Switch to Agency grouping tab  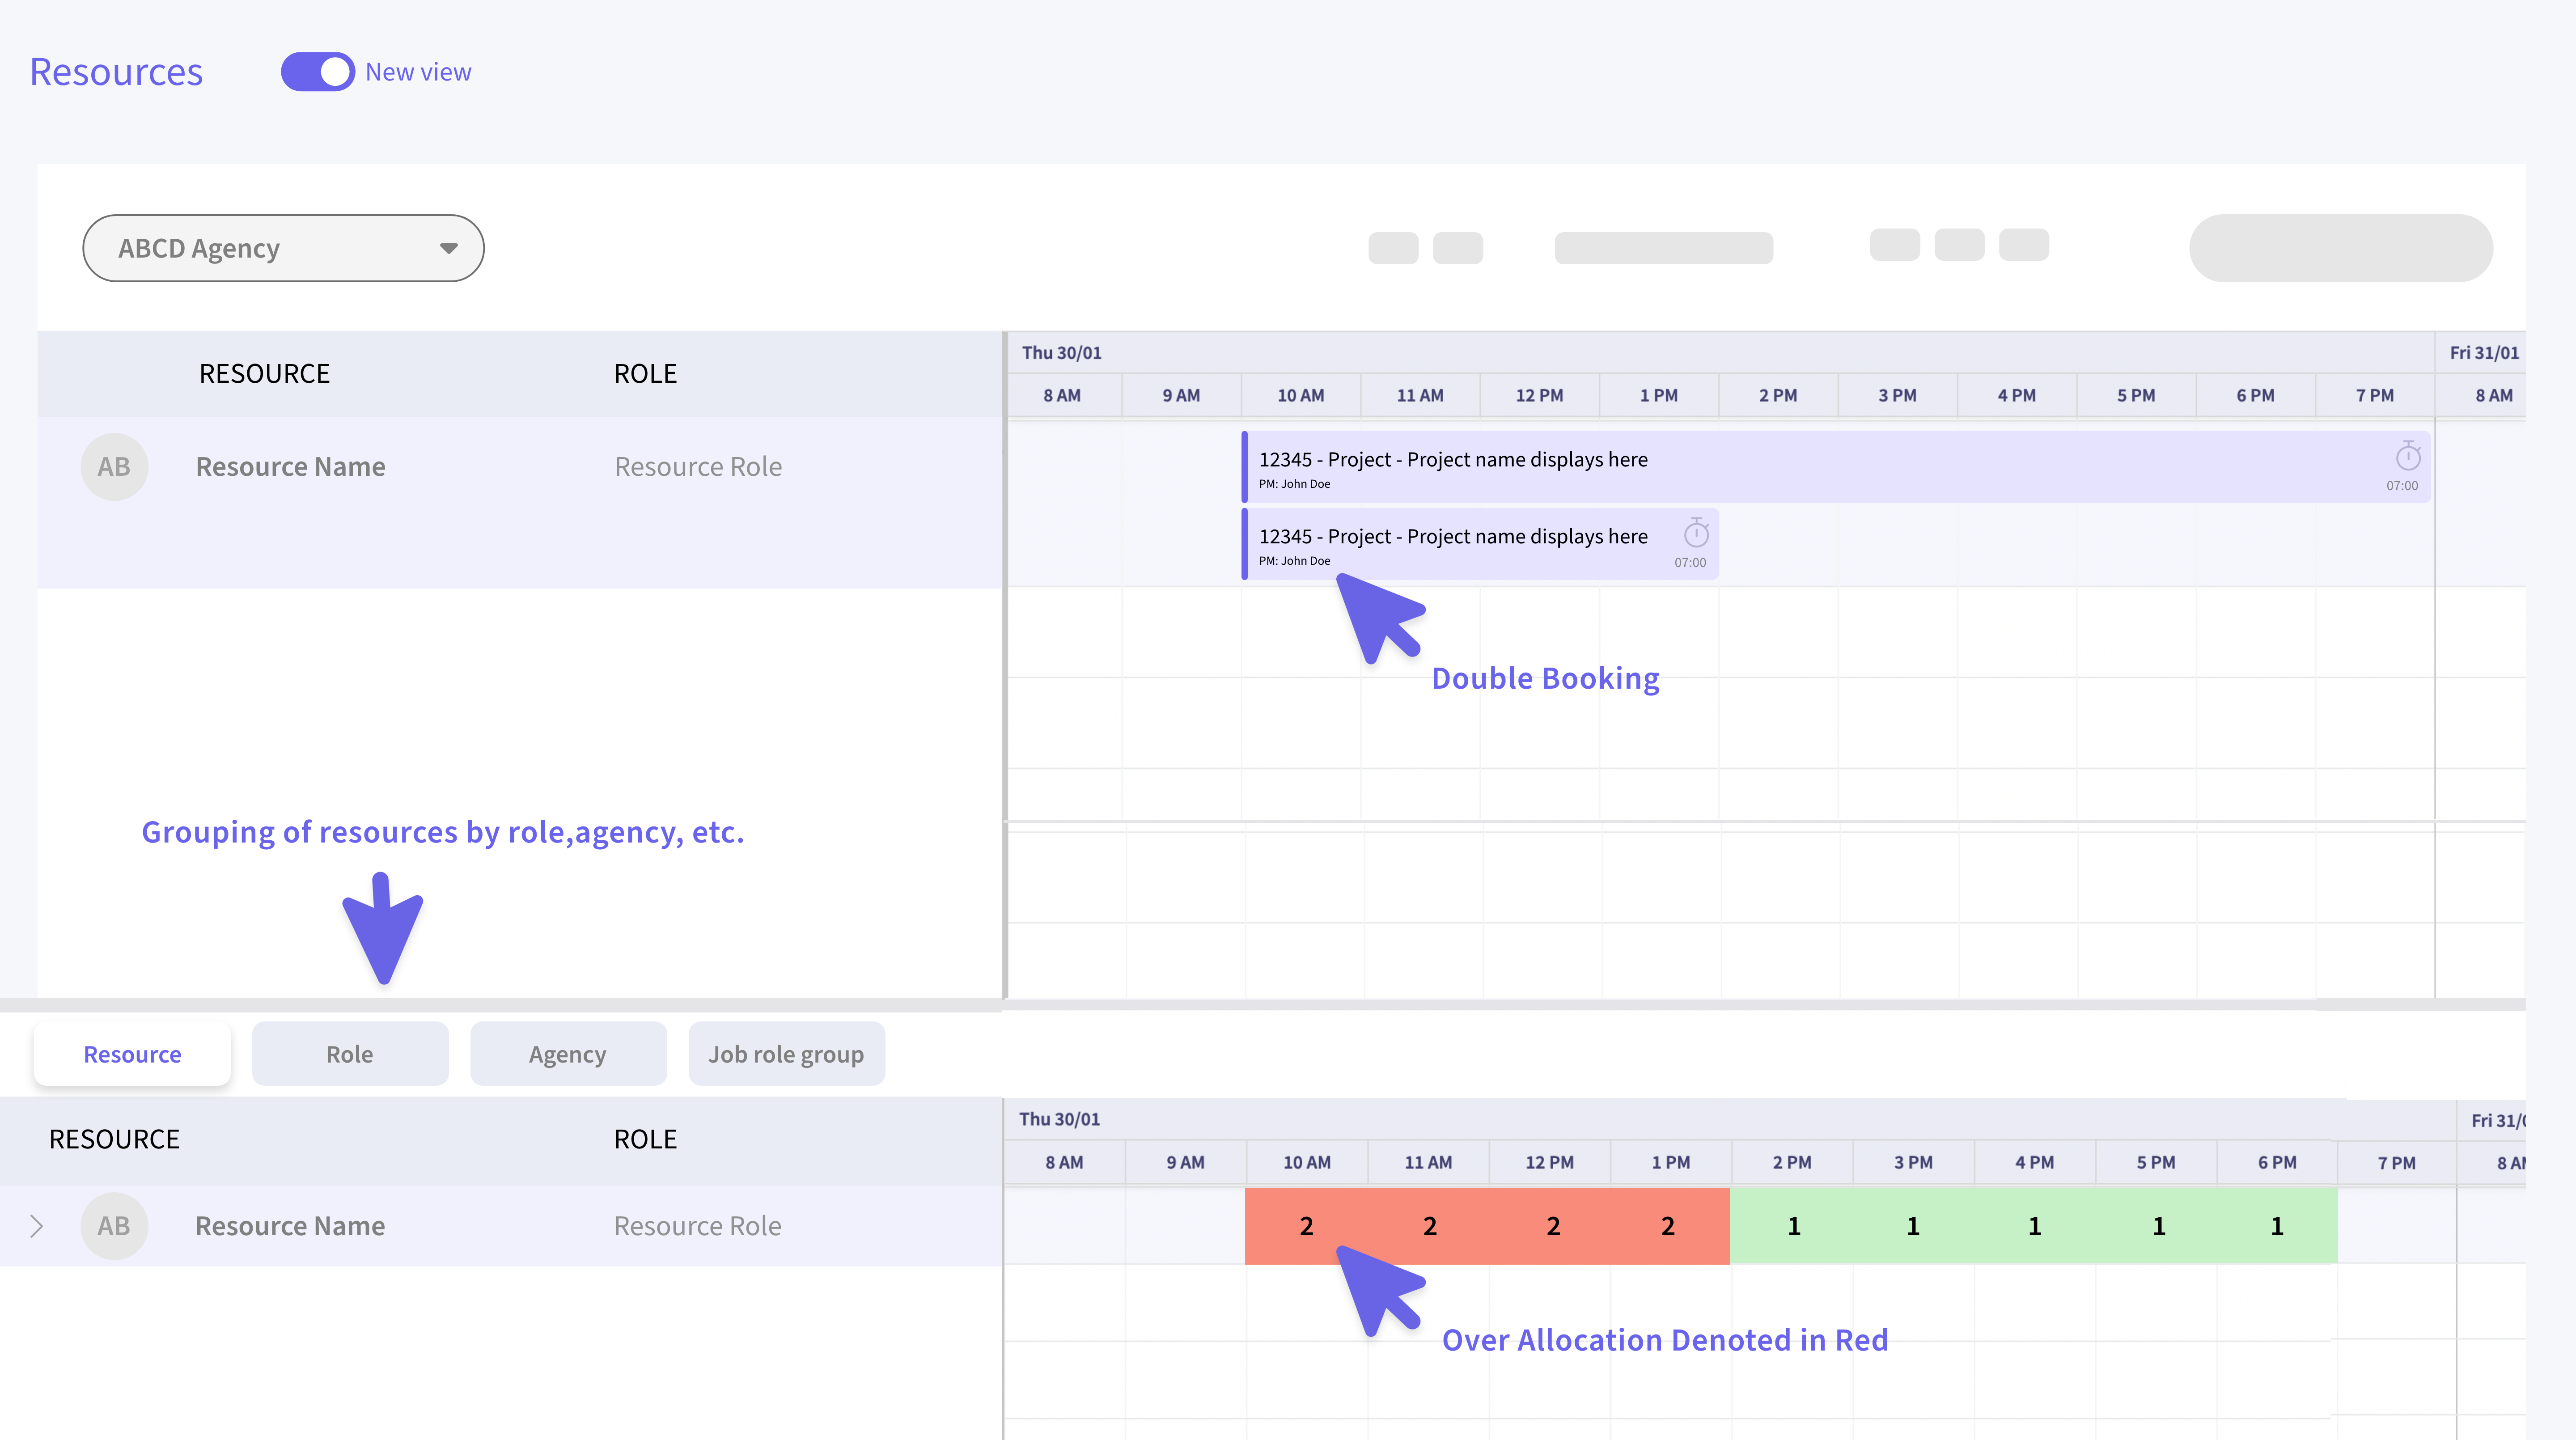pyautogui.click(x=568, y=1054)
